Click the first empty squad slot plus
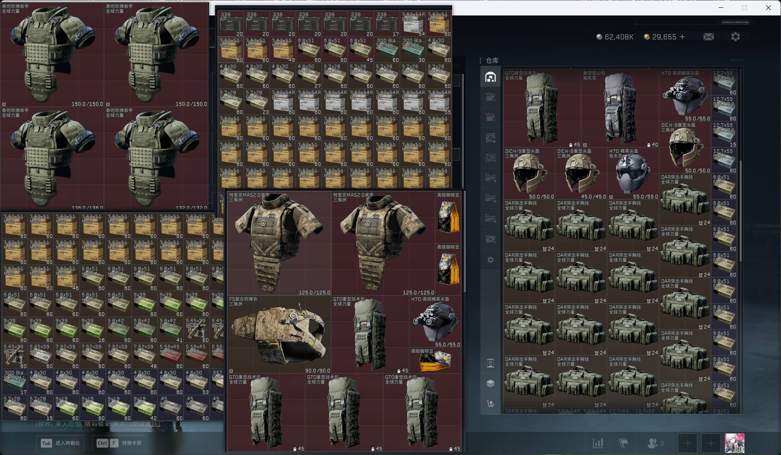This screenshot has width=781, height=455. 687,443
